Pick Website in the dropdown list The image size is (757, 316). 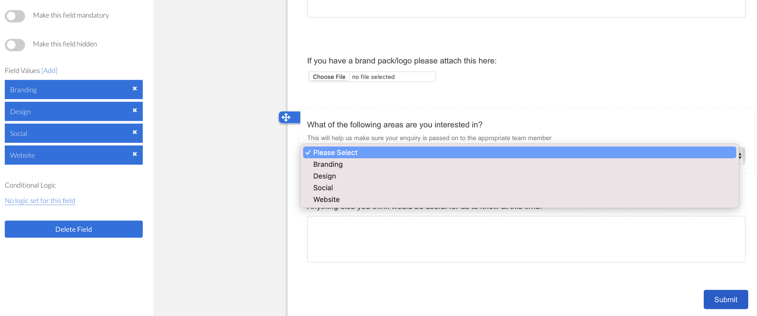[x=326, y=200]
